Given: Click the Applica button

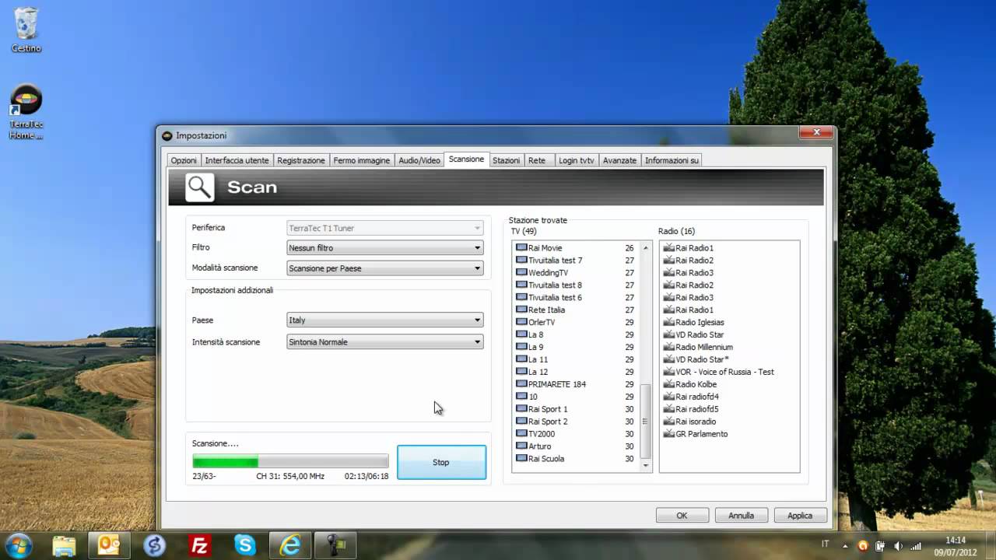Looking at the screenshot, I should point(800,515).
